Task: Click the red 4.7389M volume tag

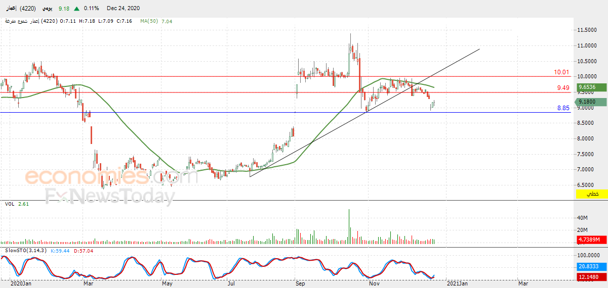Action: click(x=592, y=239)
